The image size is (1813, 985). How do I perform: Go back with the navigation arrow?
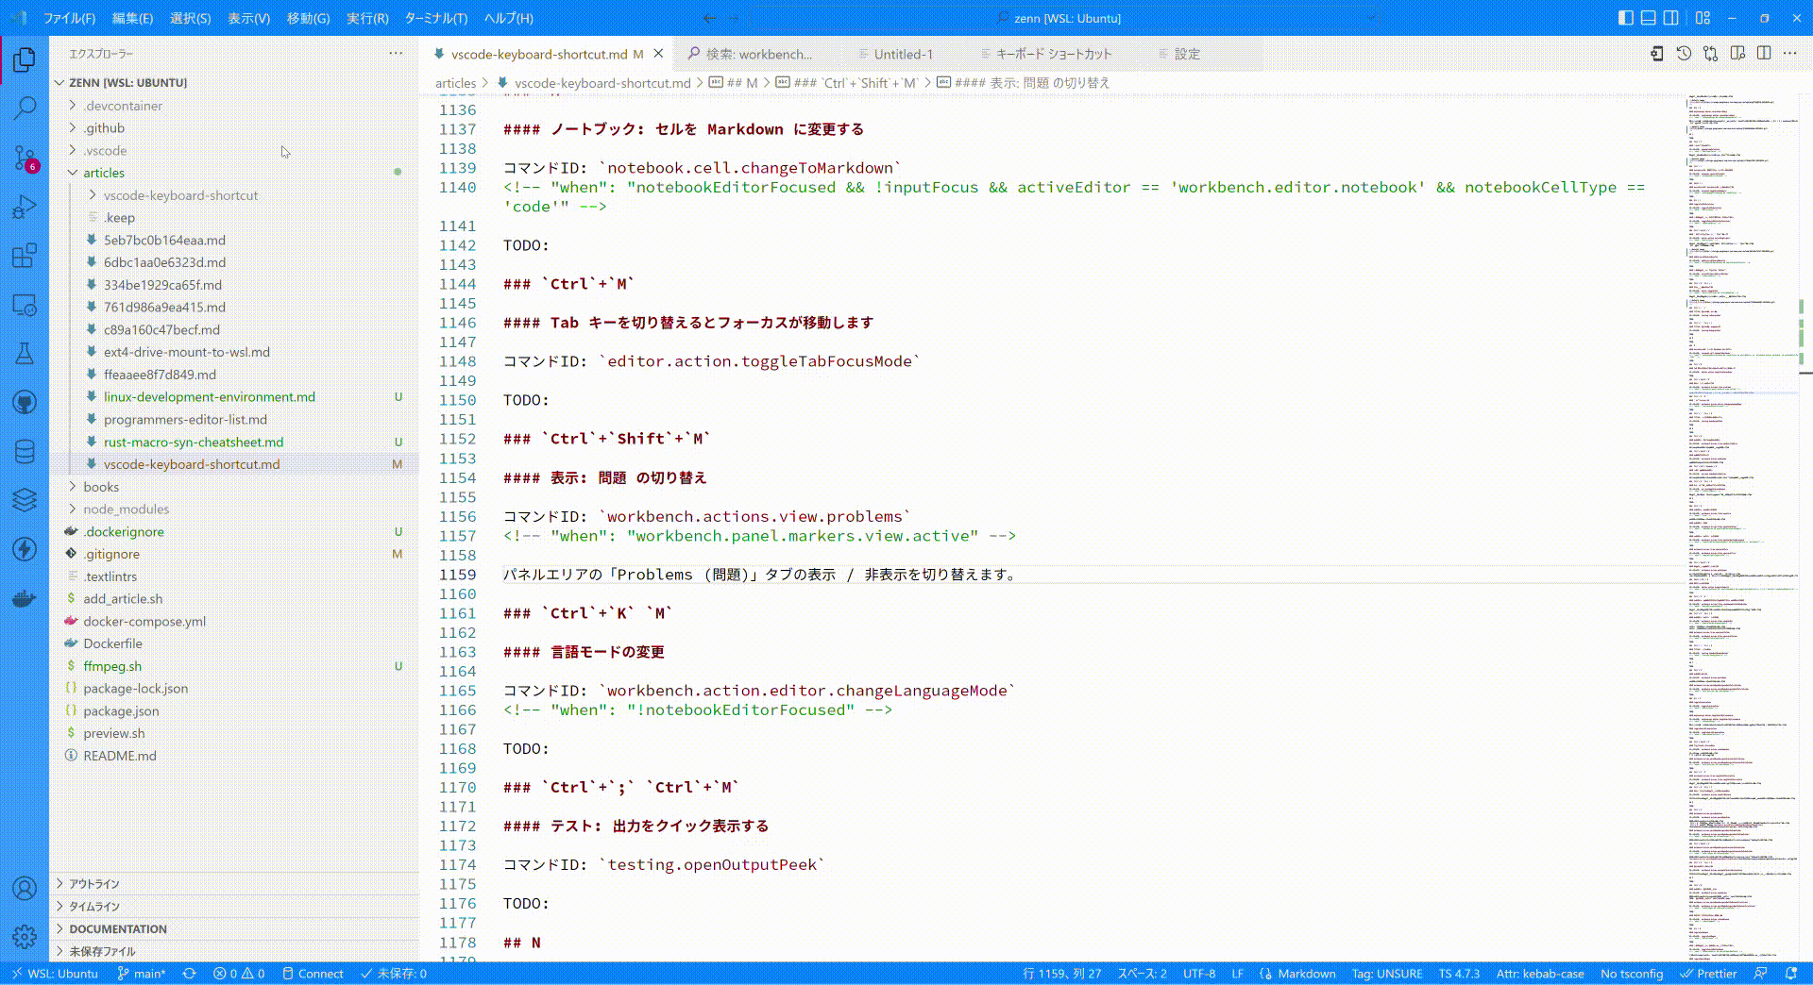(x=709, y=18)
